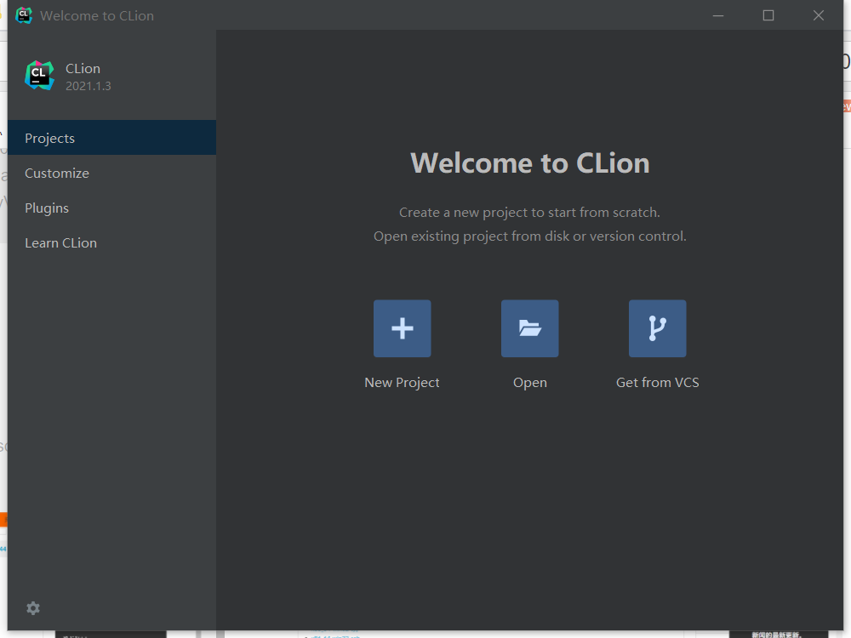Select Projects in the sidebar

tap(49, 137)
